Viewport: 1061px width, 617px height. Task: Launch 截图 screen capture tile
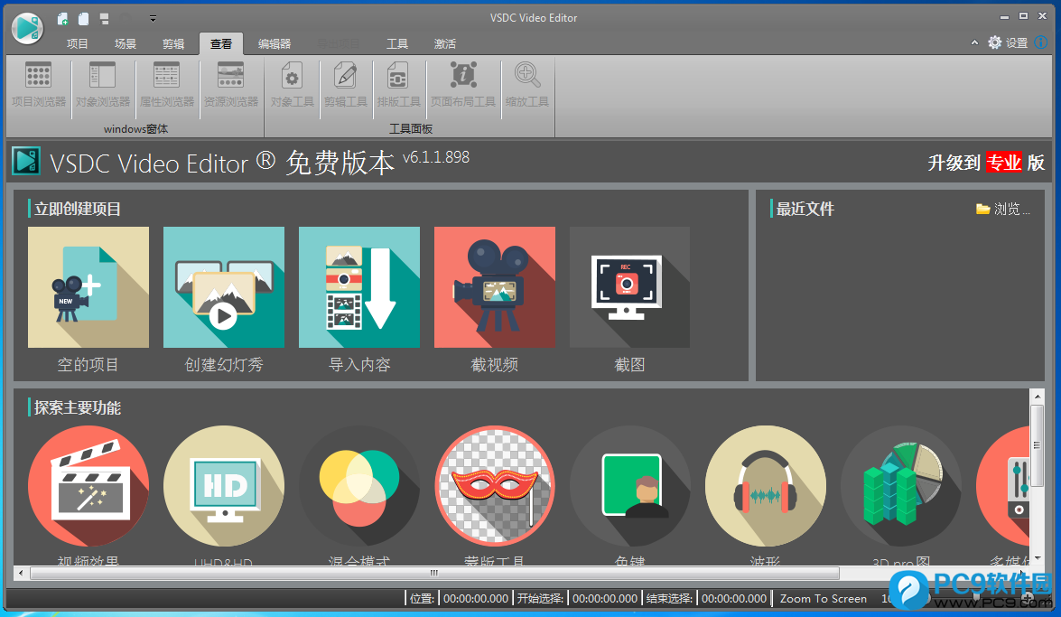(629, 287)
